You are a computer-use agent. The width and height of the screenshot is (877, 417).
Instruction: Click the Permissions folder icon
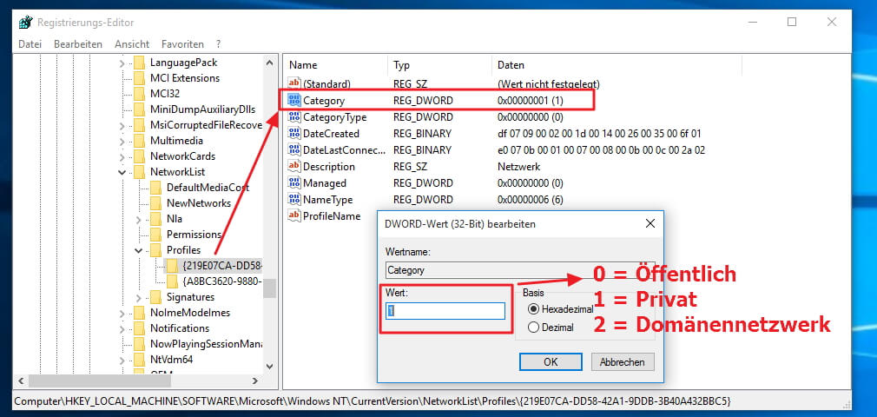tap(156, 235)
